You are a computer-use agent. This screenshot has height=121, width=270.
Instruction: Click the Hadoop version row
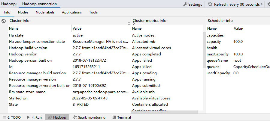[69, 54]
